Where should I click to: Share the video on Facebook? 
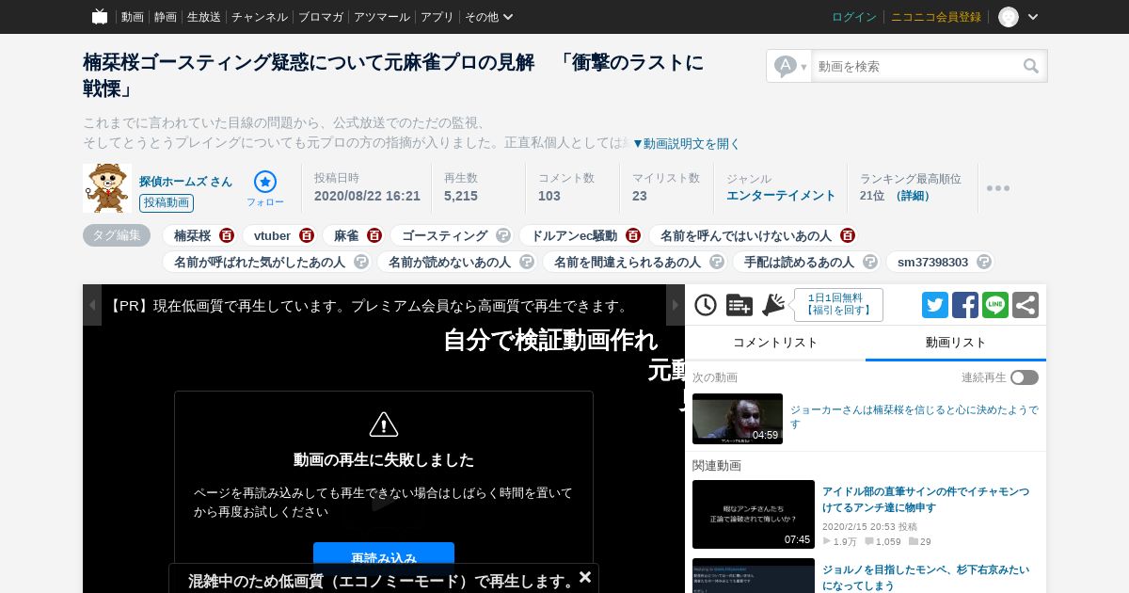tap(965, 305)
